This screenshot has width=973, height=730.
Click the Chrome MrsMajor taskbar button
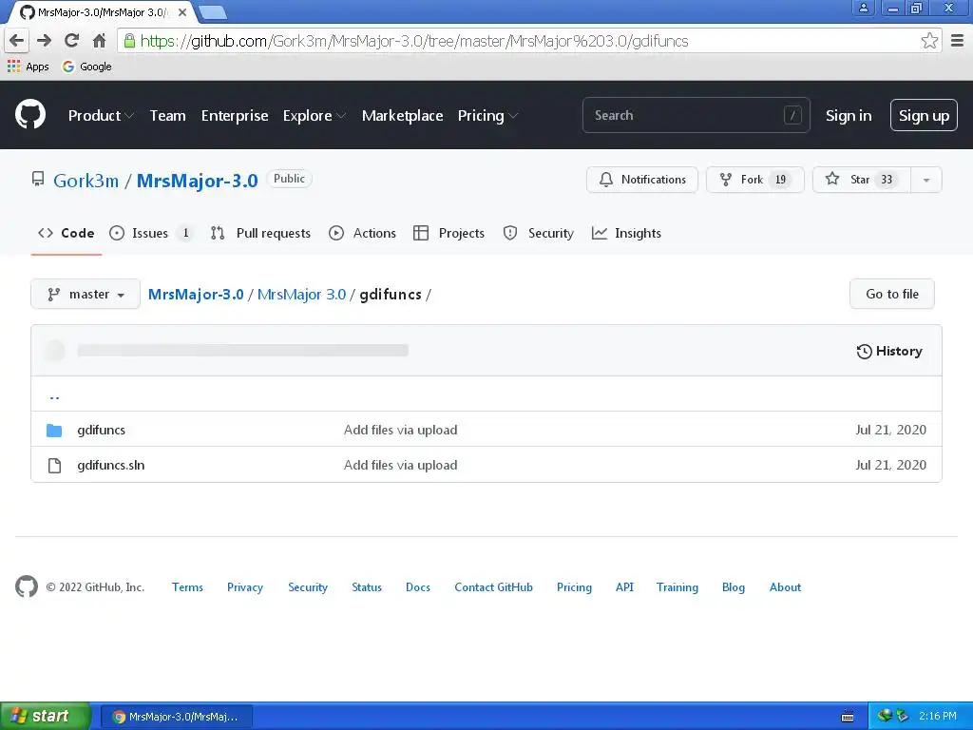[x=177, y=717]
